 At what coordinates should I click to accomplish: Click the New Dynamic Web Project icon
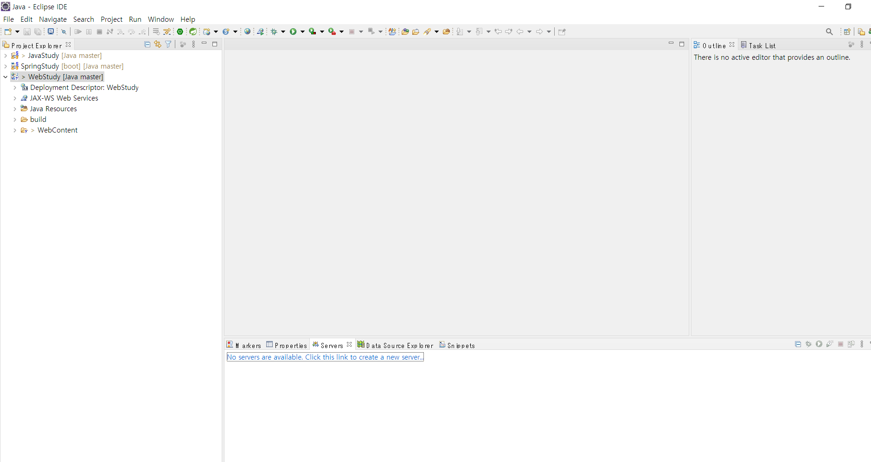[207, 32]
